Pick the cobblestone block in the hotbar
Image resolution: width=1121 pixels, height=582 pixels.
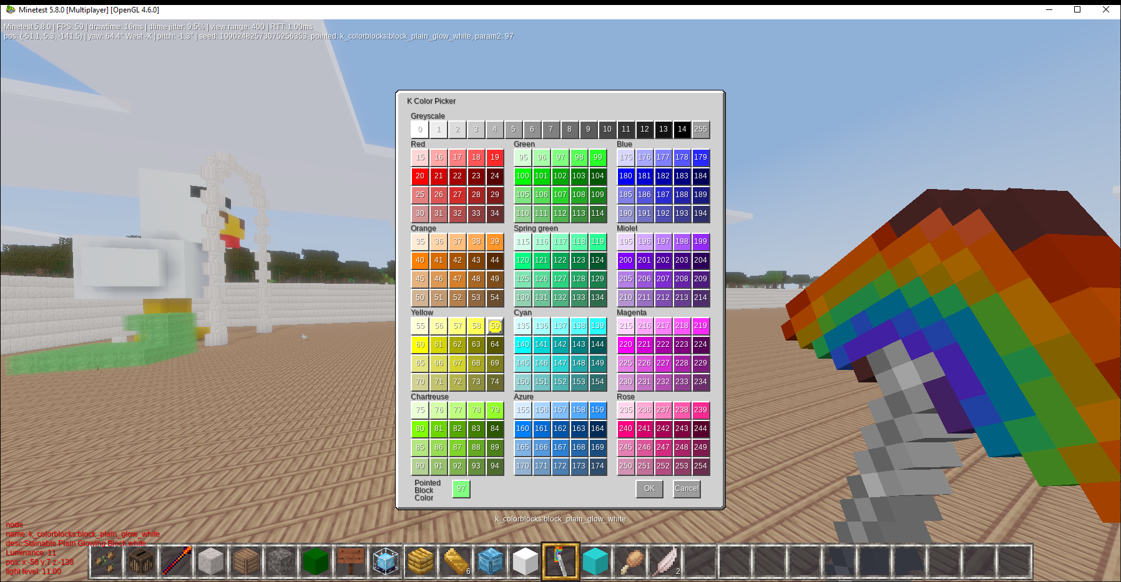[281, 561]
